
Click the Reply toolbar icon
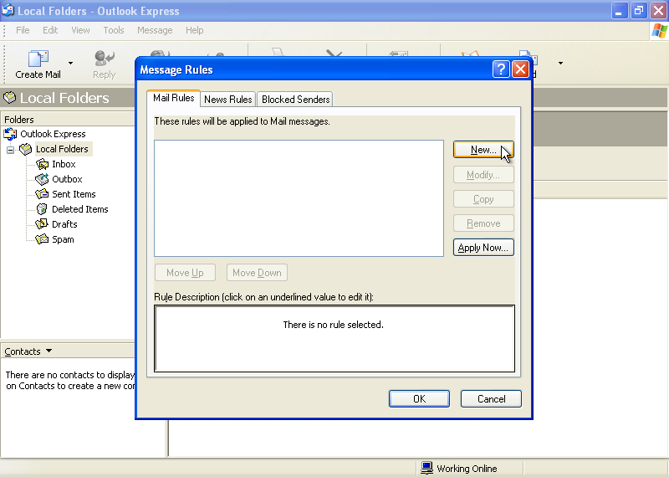104,59
